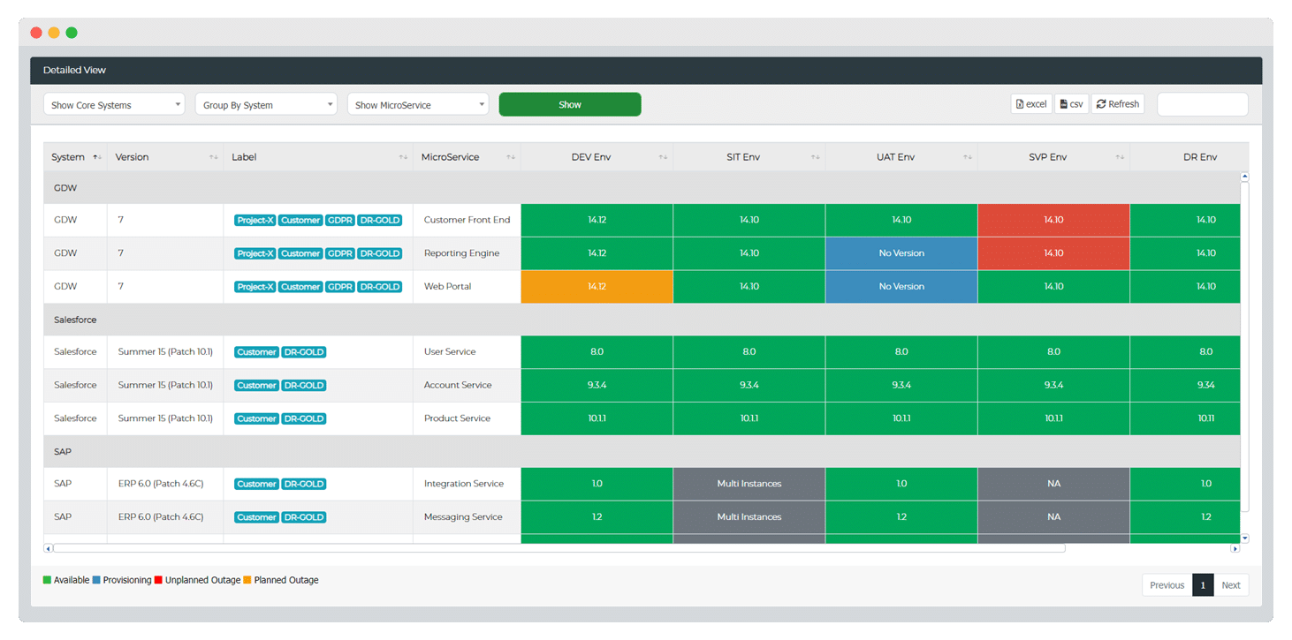The image size is (1292, 640).
Task: Sort by the MicroService column sort arrows
Action: (x=511, y=157)
